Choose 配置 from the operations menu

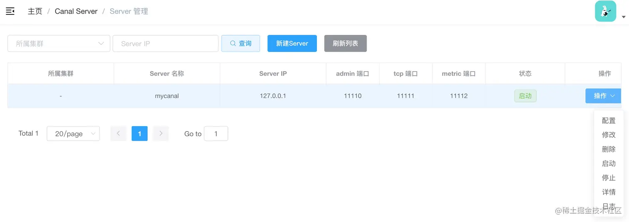coord(609,121)
